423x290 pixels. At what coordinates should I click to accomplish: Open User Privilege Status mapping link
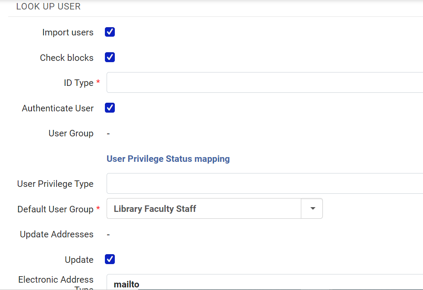coord(168,159)
